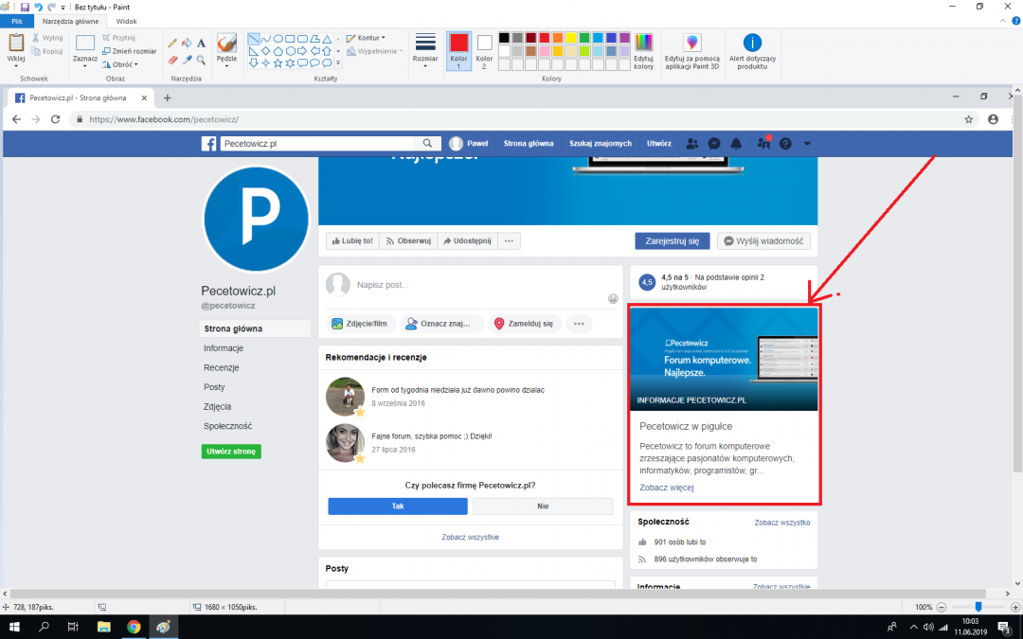The width and height of the screenshot is (1023, 639).
Task: Choose the Eraser tool
Action: 172,59
